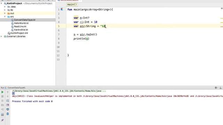Click the Dump Threads icon in the Run panel
Screen dimensions: 223x125
[2, 105]
